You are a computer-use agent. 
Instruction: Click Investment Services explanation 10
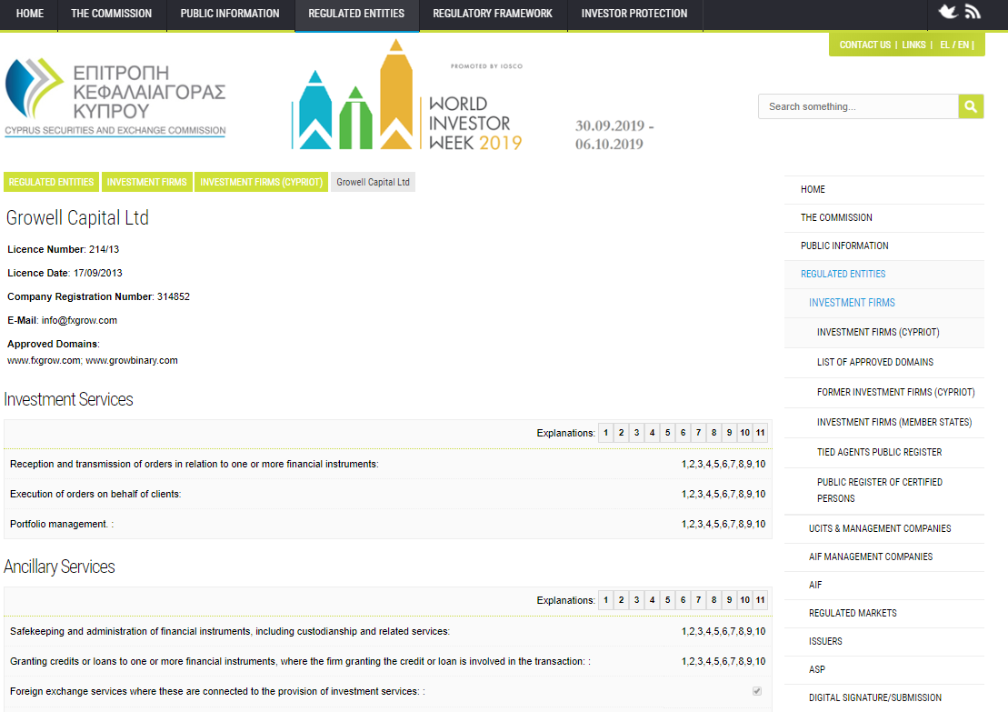[x=744, y=432]
